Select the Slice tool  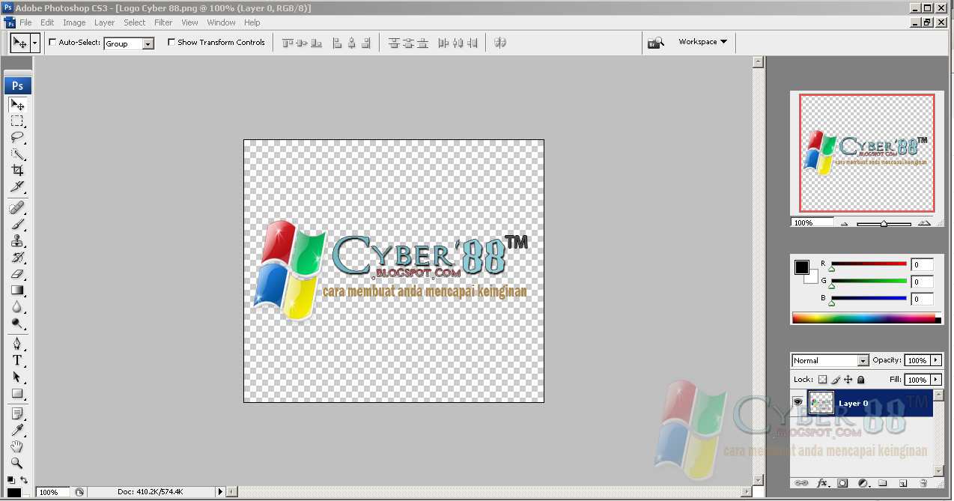point(17,186)
